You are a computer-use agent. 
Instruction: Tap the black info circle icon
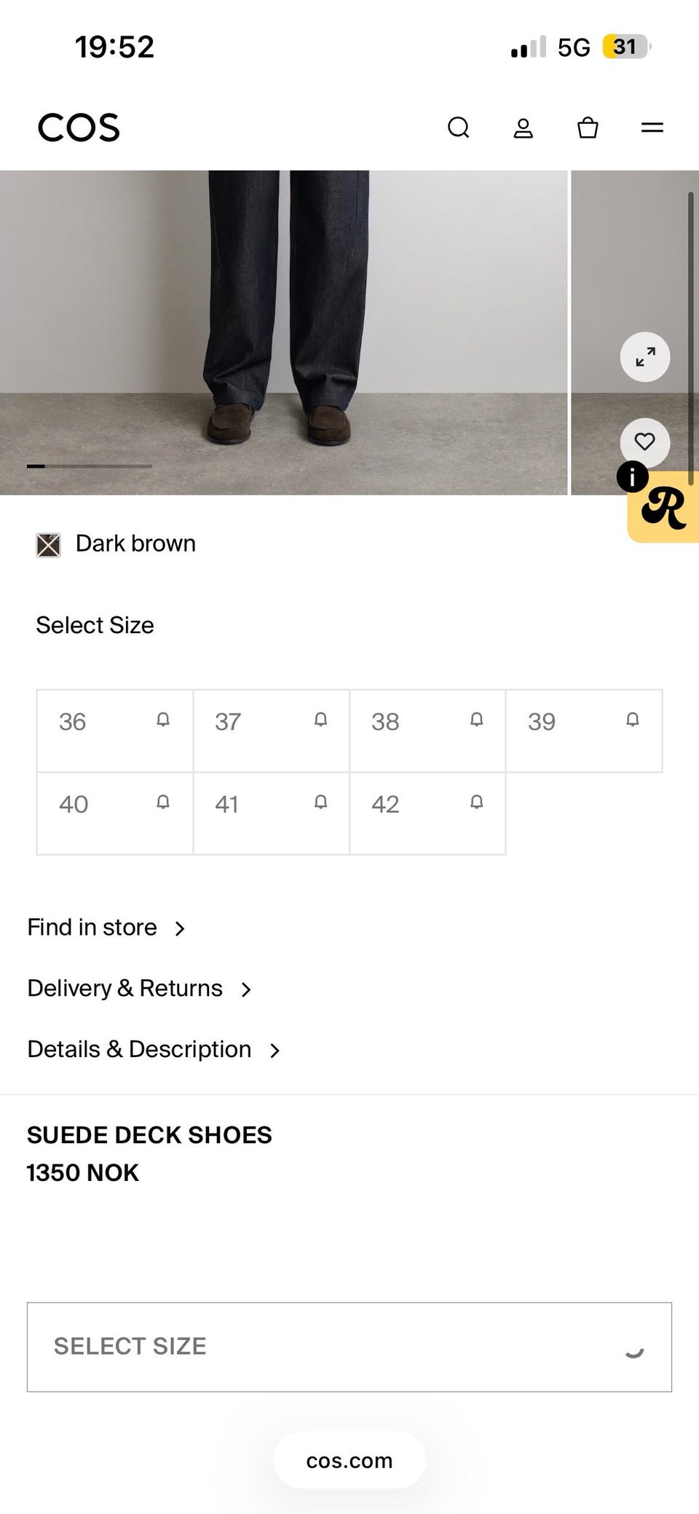point(632,476)
